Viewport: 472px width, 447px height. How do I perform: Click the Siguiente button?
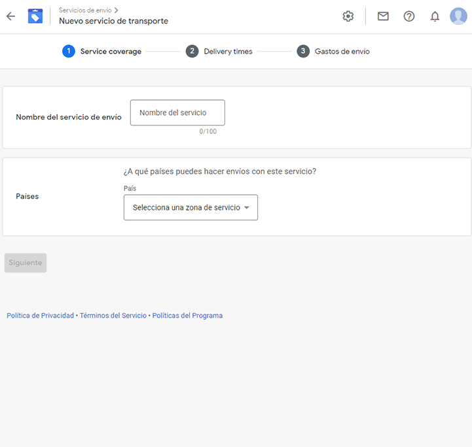pyautogui.click(x=26, y=263)
